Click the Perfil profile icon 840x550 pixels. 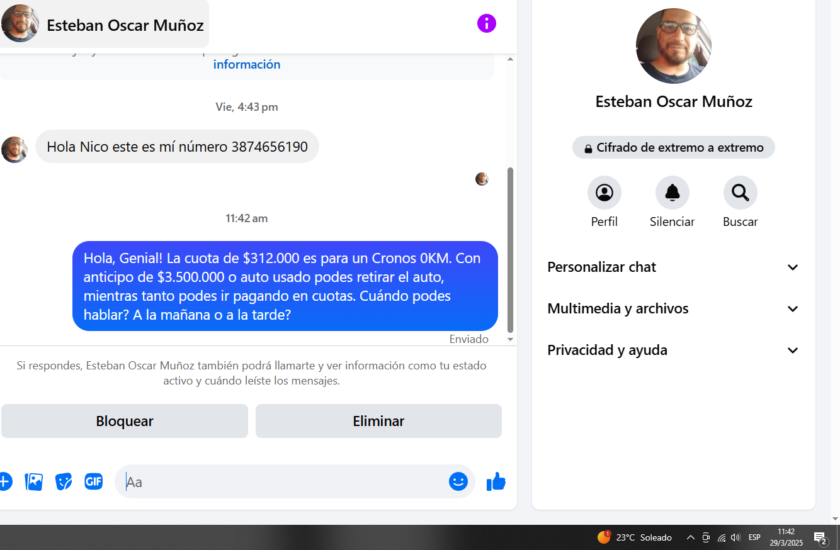(604, 193)
